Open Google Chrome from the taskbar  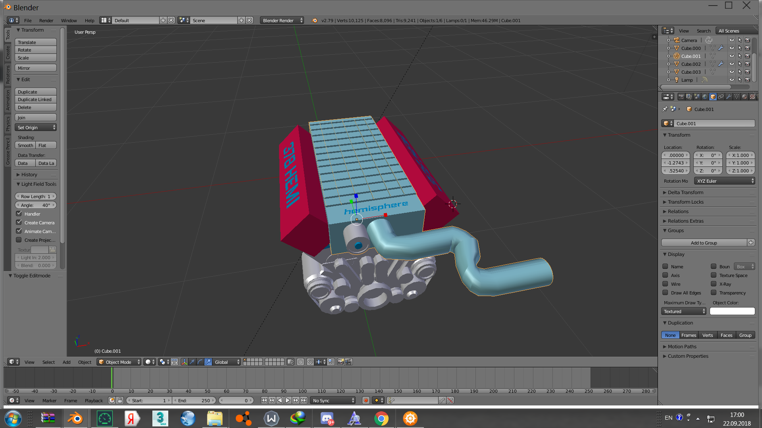pyautogui.click(x=381, y=418)
